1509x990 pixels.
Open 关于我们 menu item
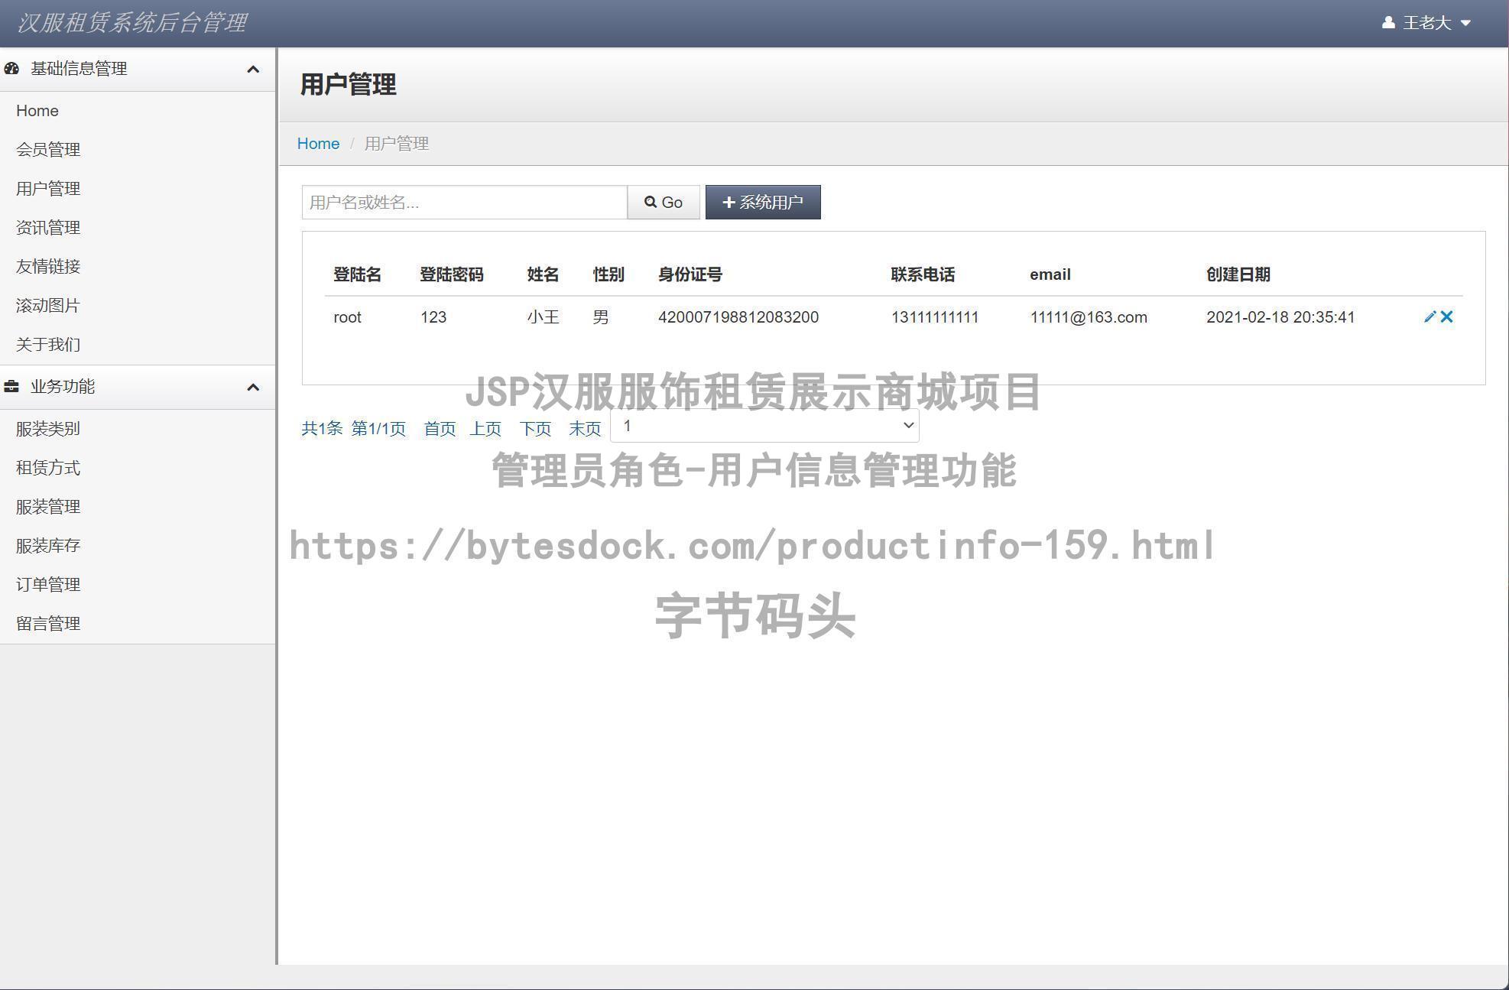pos(48,345)
